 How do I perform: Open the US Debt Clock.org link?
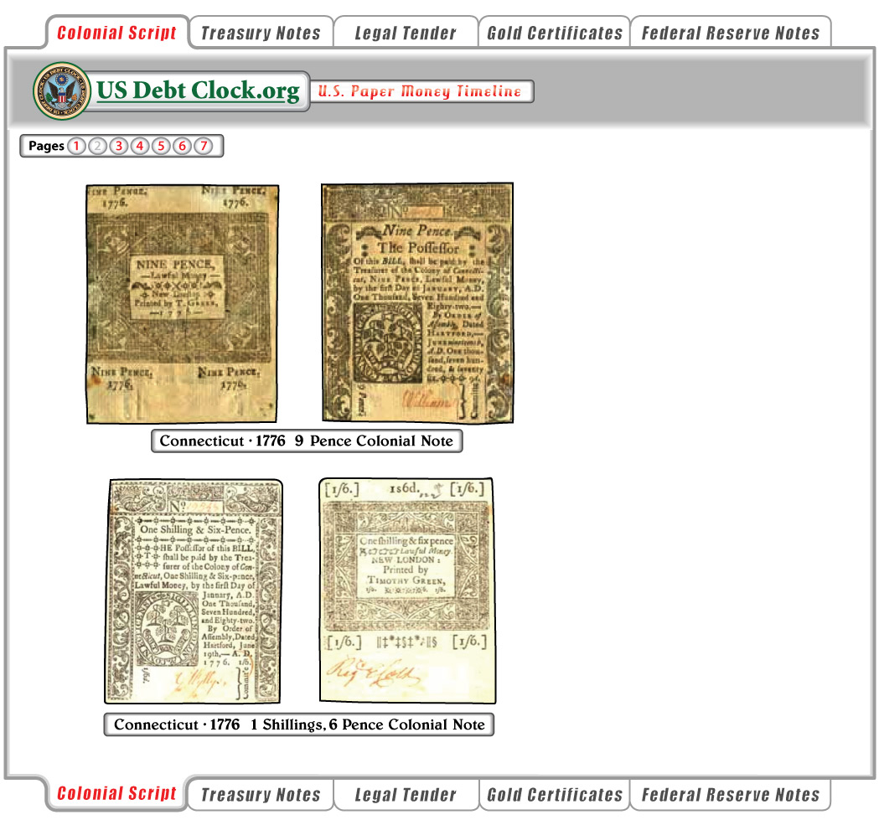coord(198,90)
